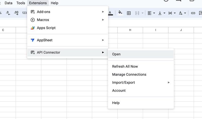Select column H header

tap(130, 30)
